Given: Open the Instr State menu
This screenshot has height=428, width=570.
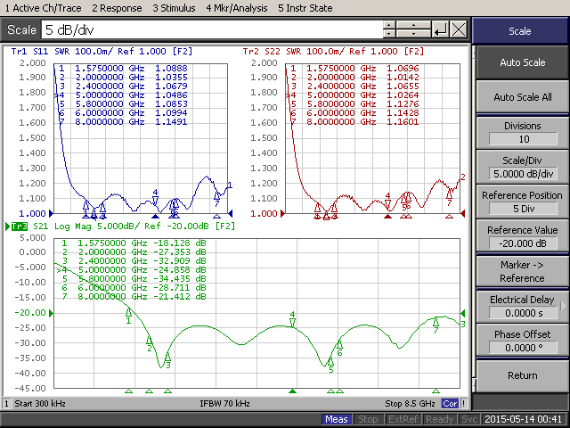Looking at the screenshot, I should pyautogui.click(x=305, y=8).
